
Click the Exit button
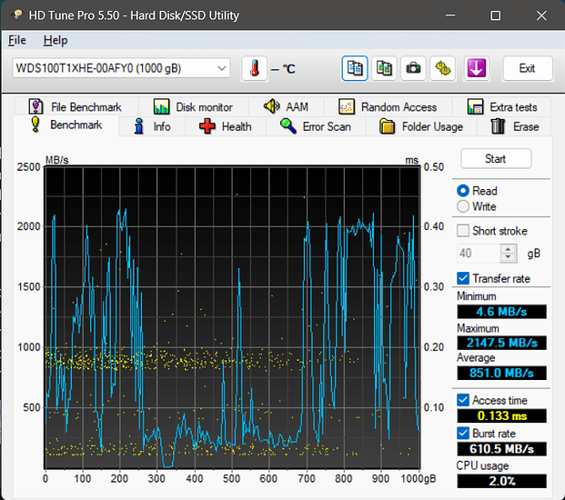tap(526, 68)
